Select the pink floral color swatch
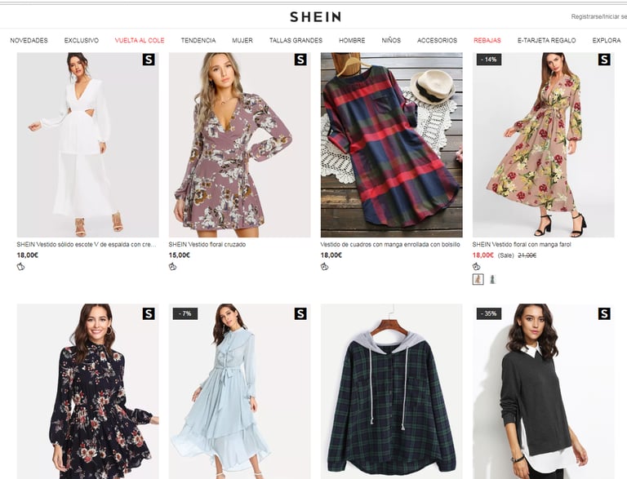The height and width of the screenshot is (479, 627). pyautogui.click(x=478, y=279)
